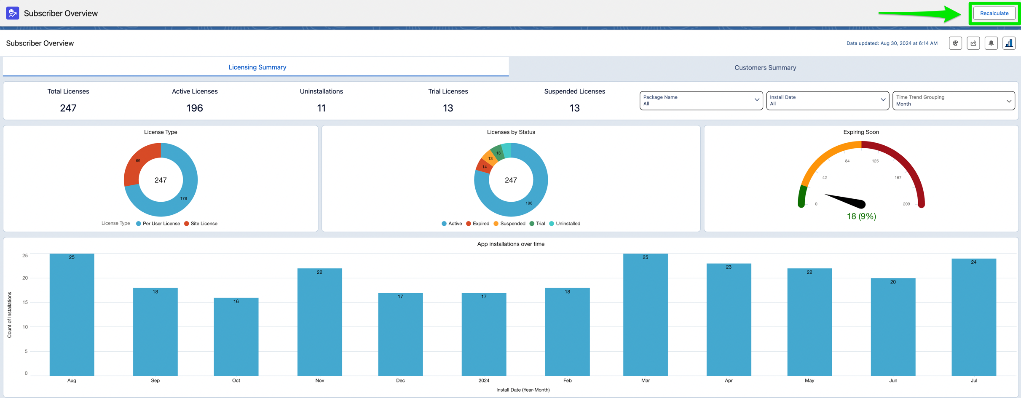Open notifications bell icon

tap(991, 43)
